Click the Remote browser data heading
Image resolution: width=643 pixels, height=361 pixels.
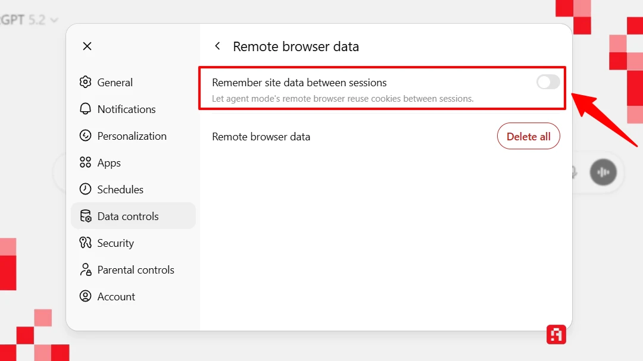(296, 46)
